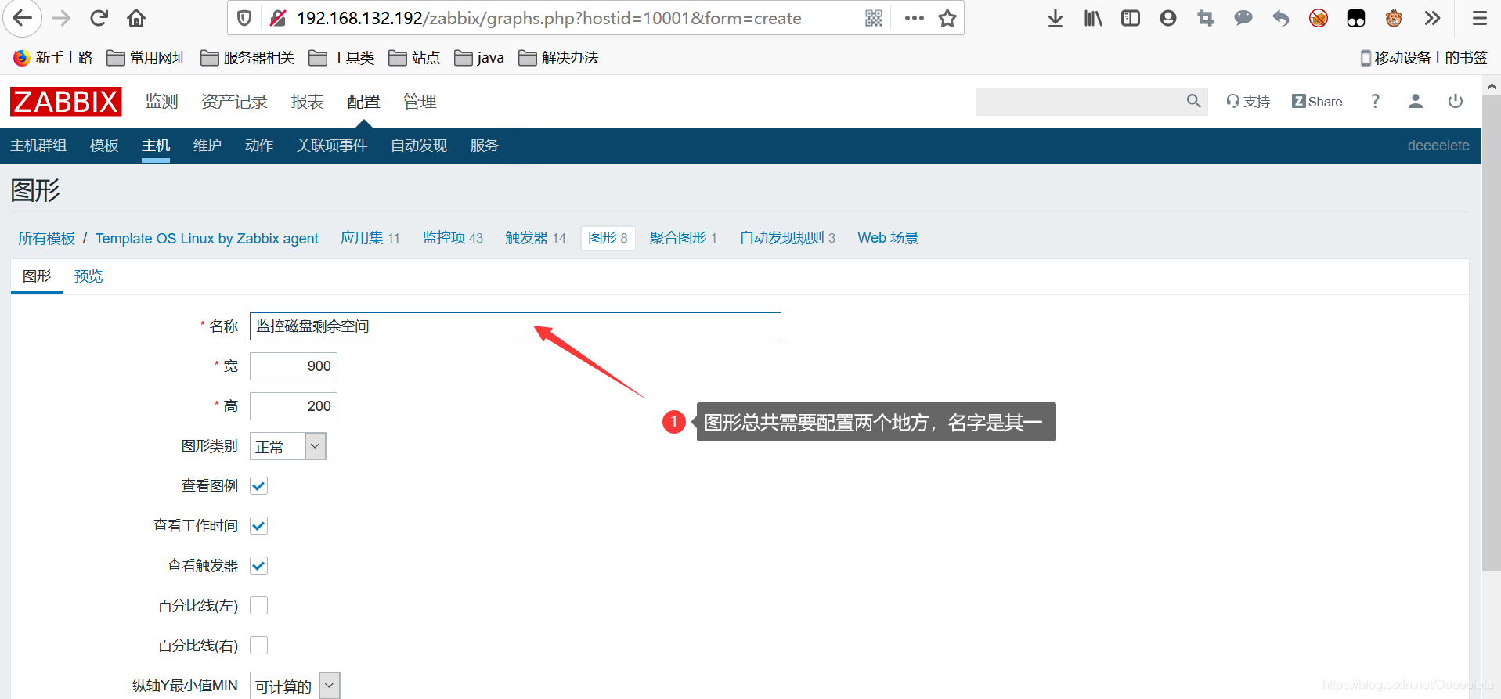Click the monkey face extension icon
The height and width of the screenshot is (699, 1501).
pyautogui.click(x=1394, y=18)
